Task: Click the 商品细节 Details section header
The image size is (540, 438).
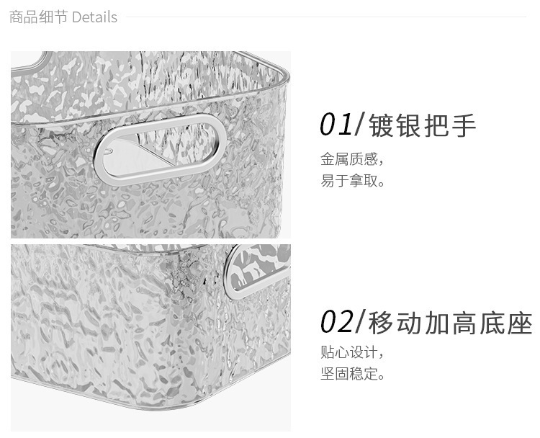Action: tap(63, 17)
